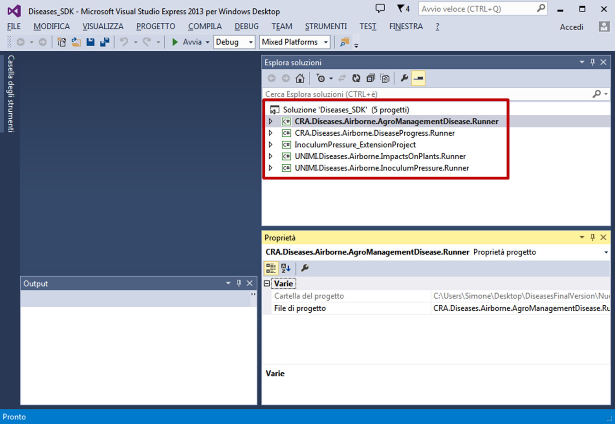Click the Collapse All icon in Esplora soluzioni
The width and height of the screenshot is (615, 424).
370,78
